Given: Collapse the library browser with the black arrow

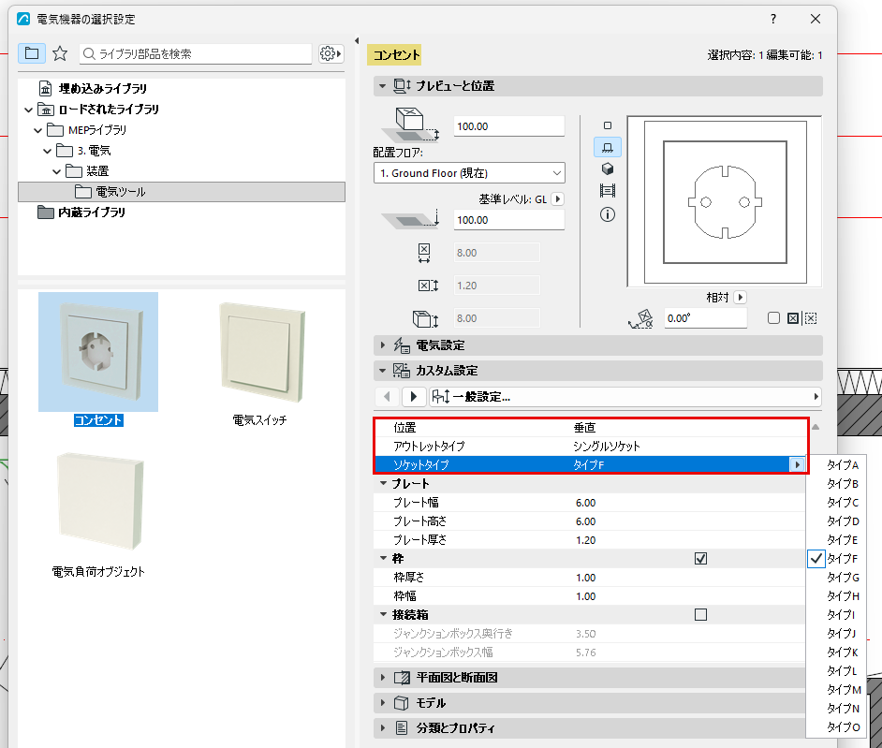Looking at the screenshot, I should coord(357,40).
